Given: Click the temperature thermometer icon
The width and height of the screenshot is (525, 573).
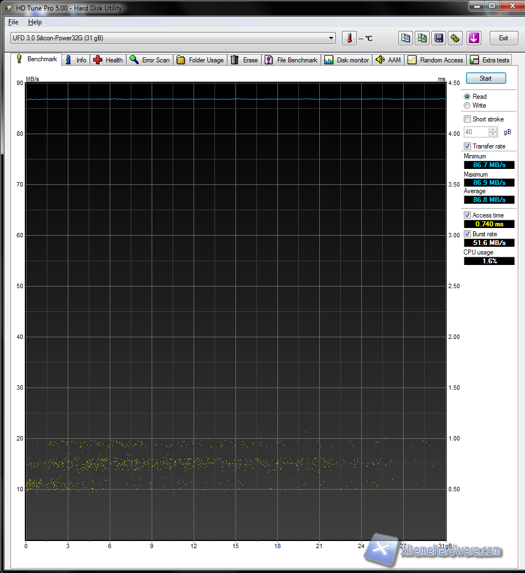Looking at the screenshot, I should point(349,38).
